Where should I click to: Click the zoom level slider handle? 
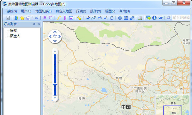[x=55, y=84]
